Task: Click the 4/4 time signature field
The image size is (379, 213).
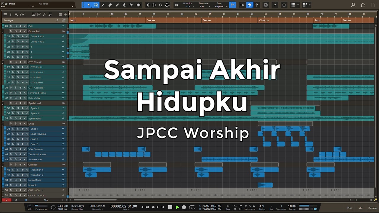Action: [x=262, y=206]
